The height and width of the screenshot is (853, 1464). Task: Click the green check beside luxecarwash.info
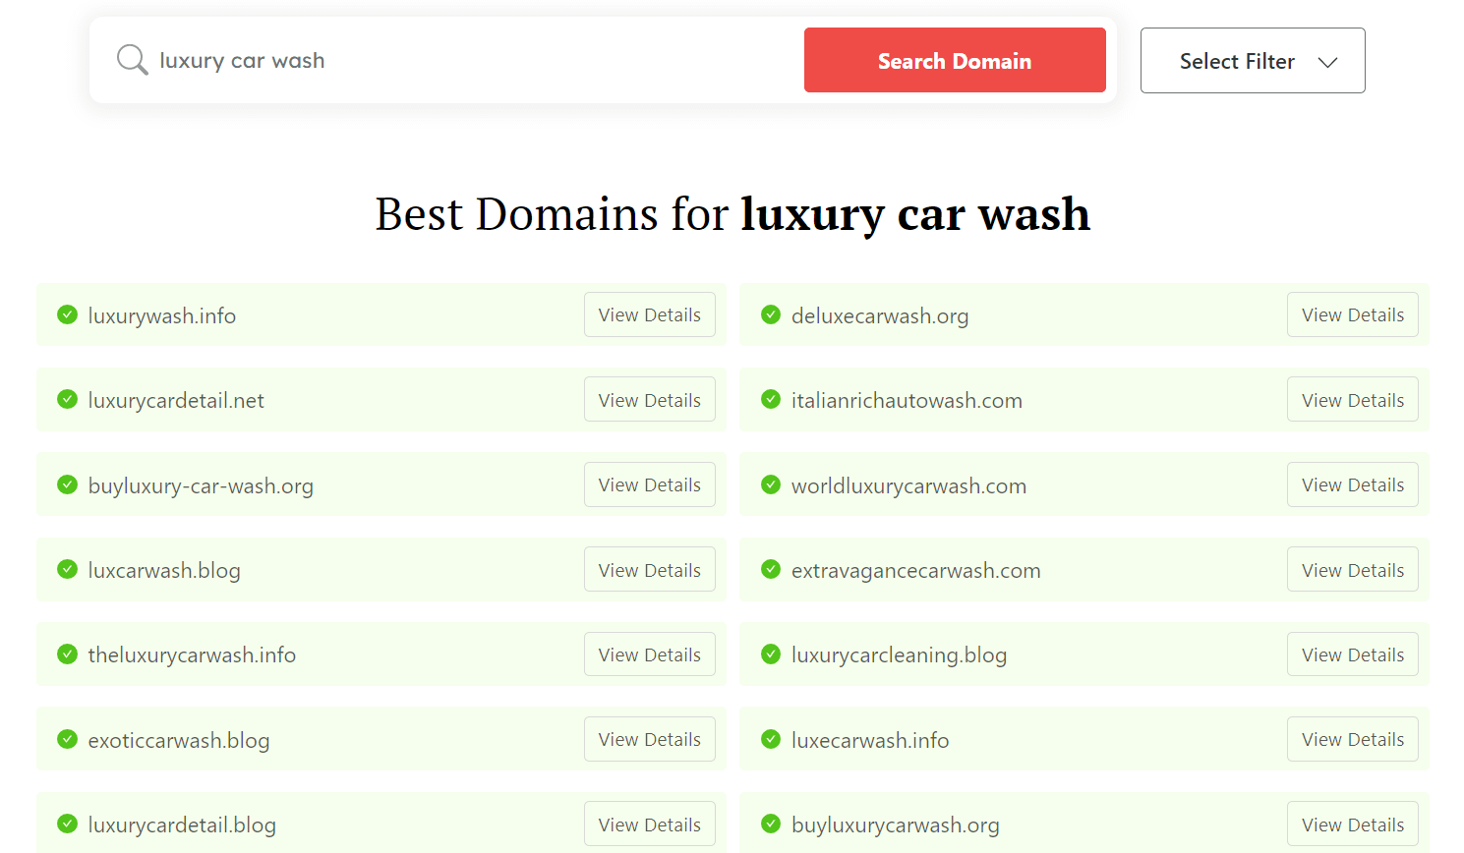(x=771, y=739)
